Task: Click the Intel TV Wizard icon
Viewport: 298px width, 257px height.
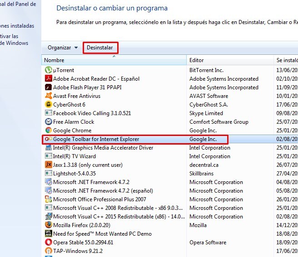Action: pos(49,156)
